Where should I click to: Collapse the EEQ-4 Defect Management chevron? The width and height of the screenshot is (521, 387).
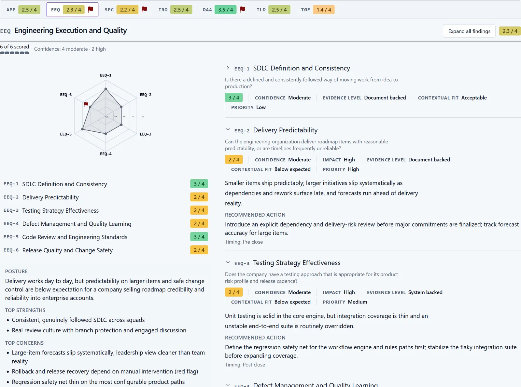pos(228,385)
